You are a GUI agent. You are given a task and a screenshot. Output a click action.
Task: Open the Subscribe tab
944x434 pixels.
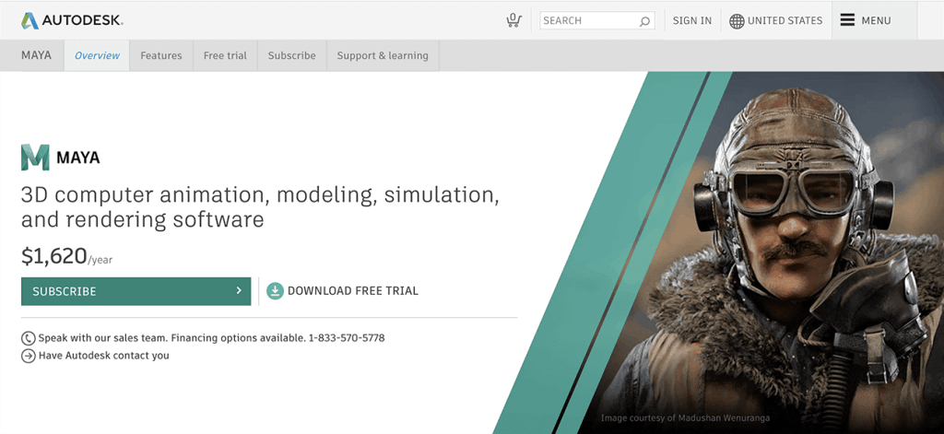[x=292, y=55]
